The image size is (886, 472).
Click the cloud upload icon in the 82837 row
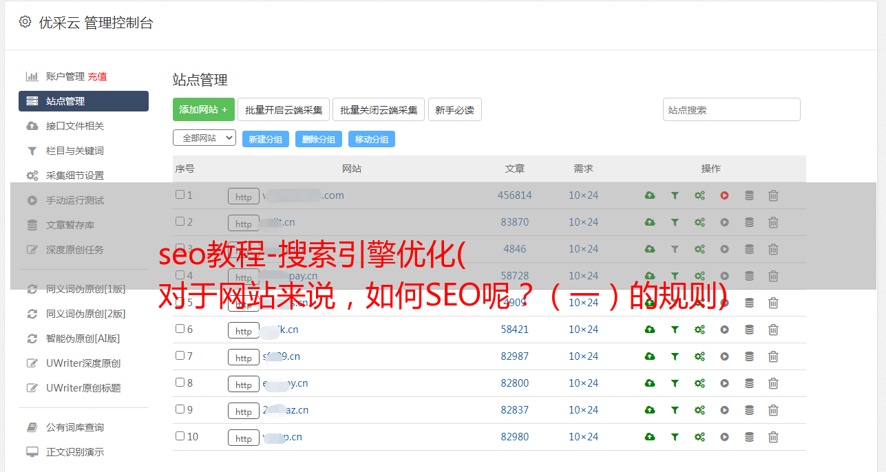pos(650,410)
